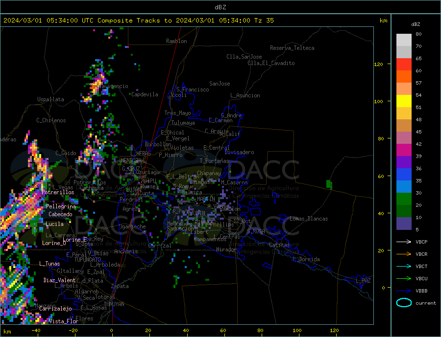Screen dimensions: 441x337
Task: Click the Reserva_Telteca map label
Action: 292,48
